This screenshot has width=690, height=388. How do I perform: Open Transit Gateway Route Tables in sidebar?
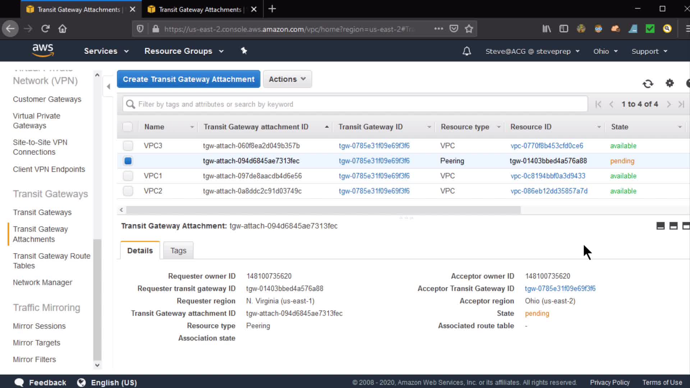click(x=51, y=261)
